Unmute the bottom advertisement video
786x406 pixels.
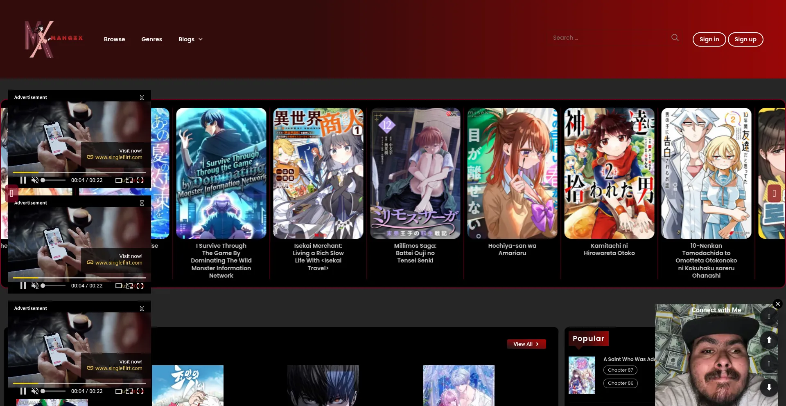coord(35,391)
